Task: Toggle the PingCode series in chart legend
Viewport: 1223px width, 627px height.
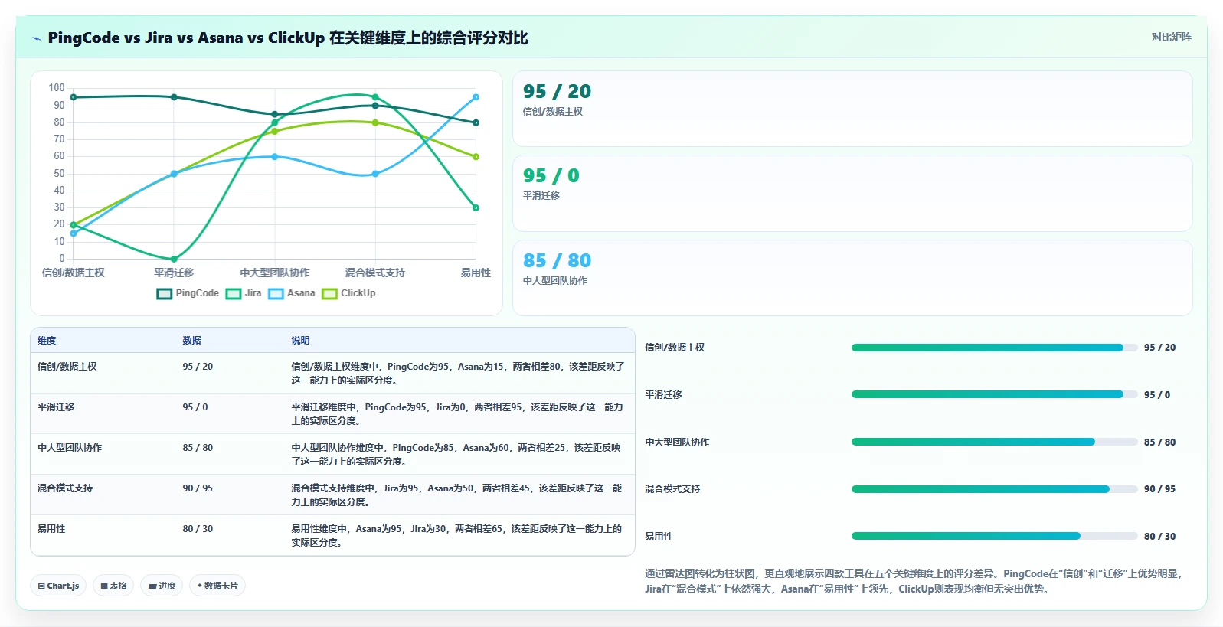Action: pos(188,293)
